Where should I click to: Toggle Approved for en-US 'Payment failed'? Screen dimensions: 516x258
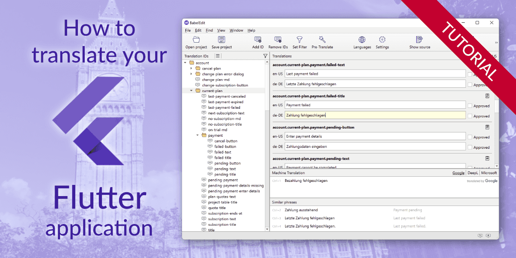click(470, 106)
